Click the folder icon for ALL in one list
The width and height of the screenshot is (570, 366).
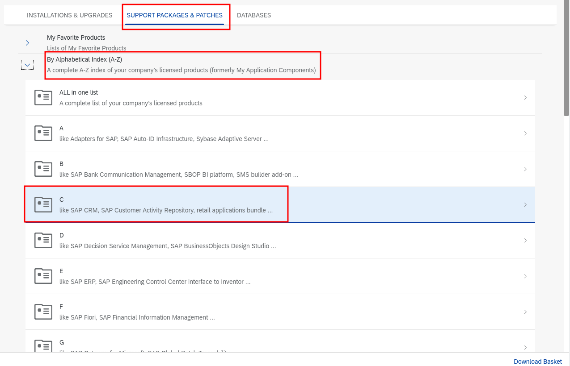point(43,98)
